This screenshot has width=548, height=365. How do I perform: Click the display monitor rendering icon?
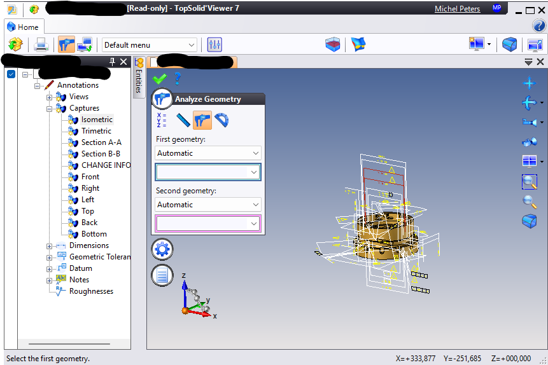476,44
